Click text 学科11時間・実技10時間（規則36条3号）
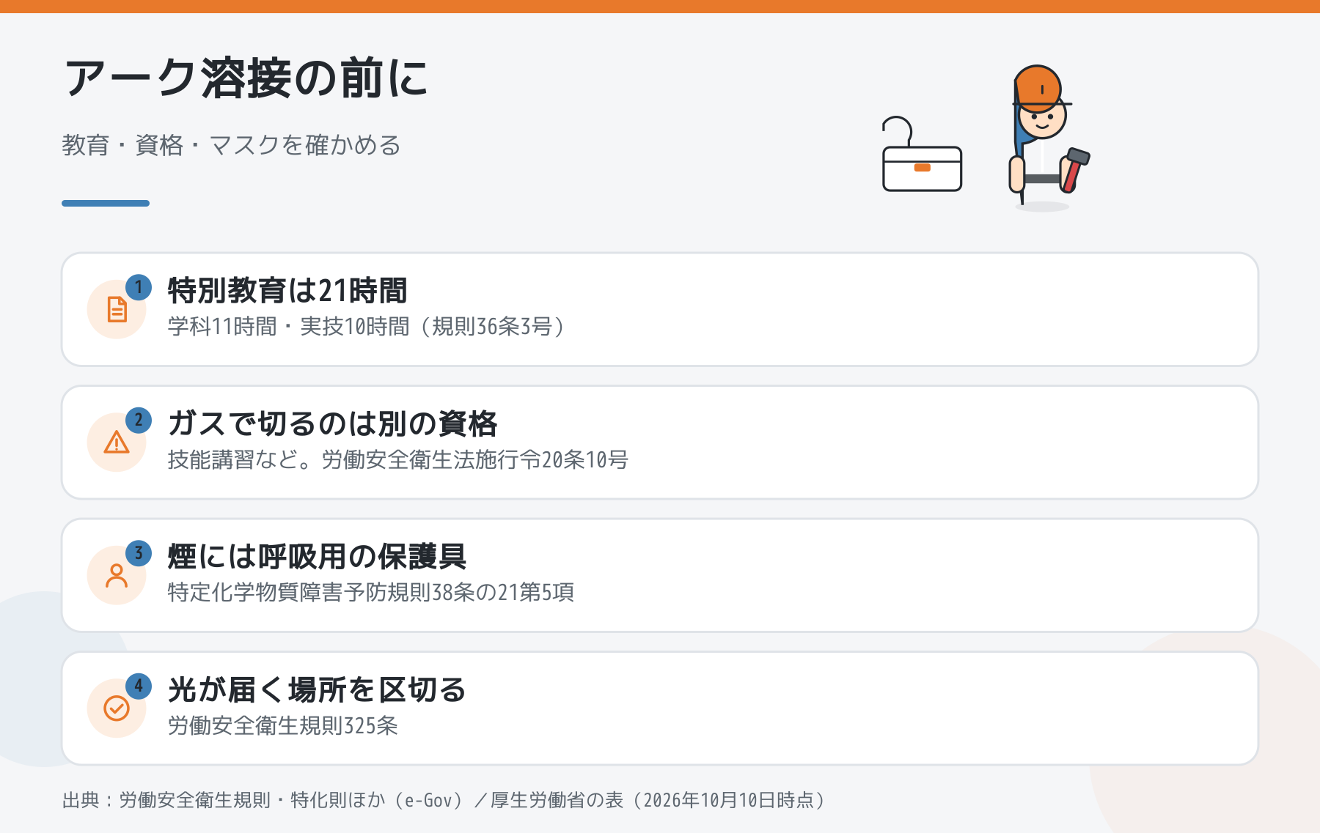Screen dimensions: 1320x833 [368, 326]
